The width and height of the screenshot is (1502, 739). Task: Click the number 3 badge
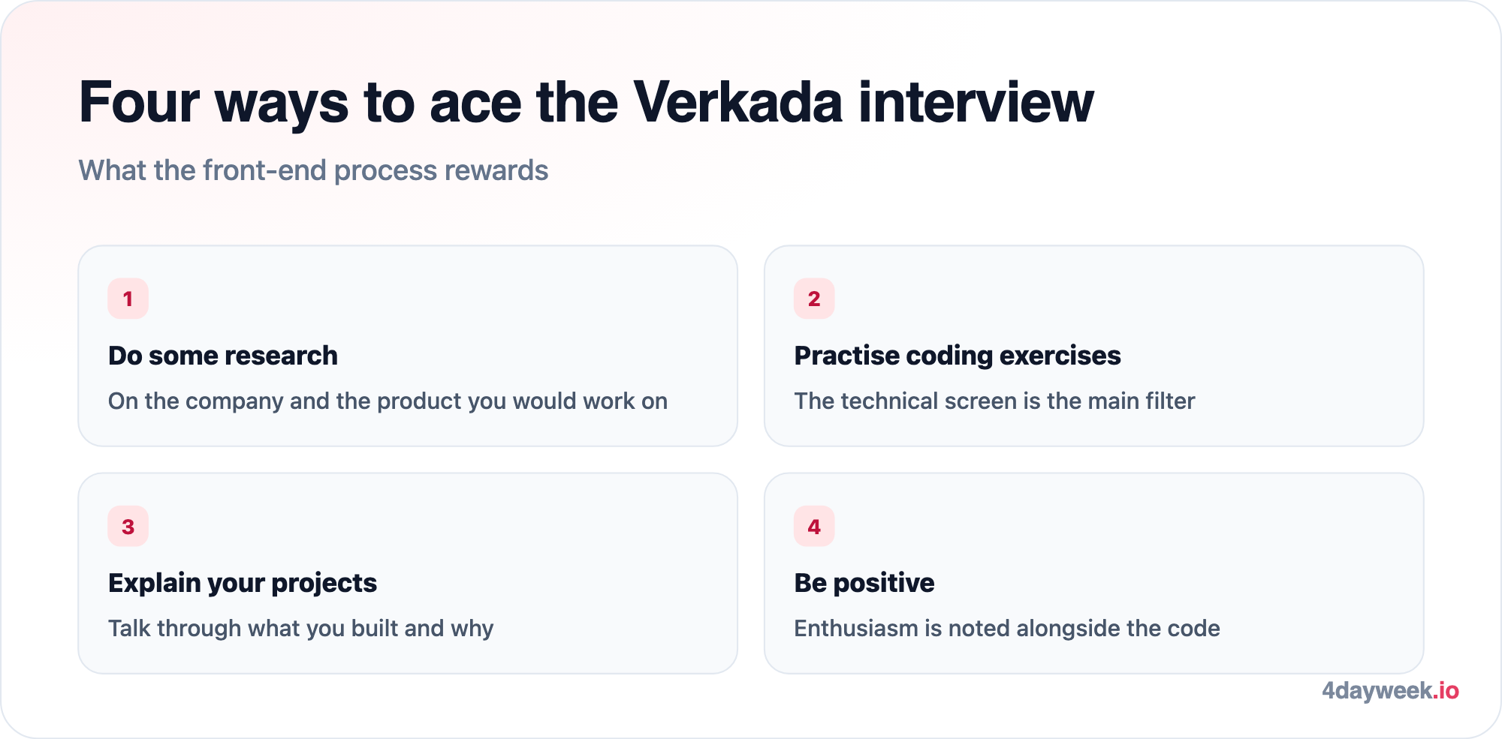128,526
